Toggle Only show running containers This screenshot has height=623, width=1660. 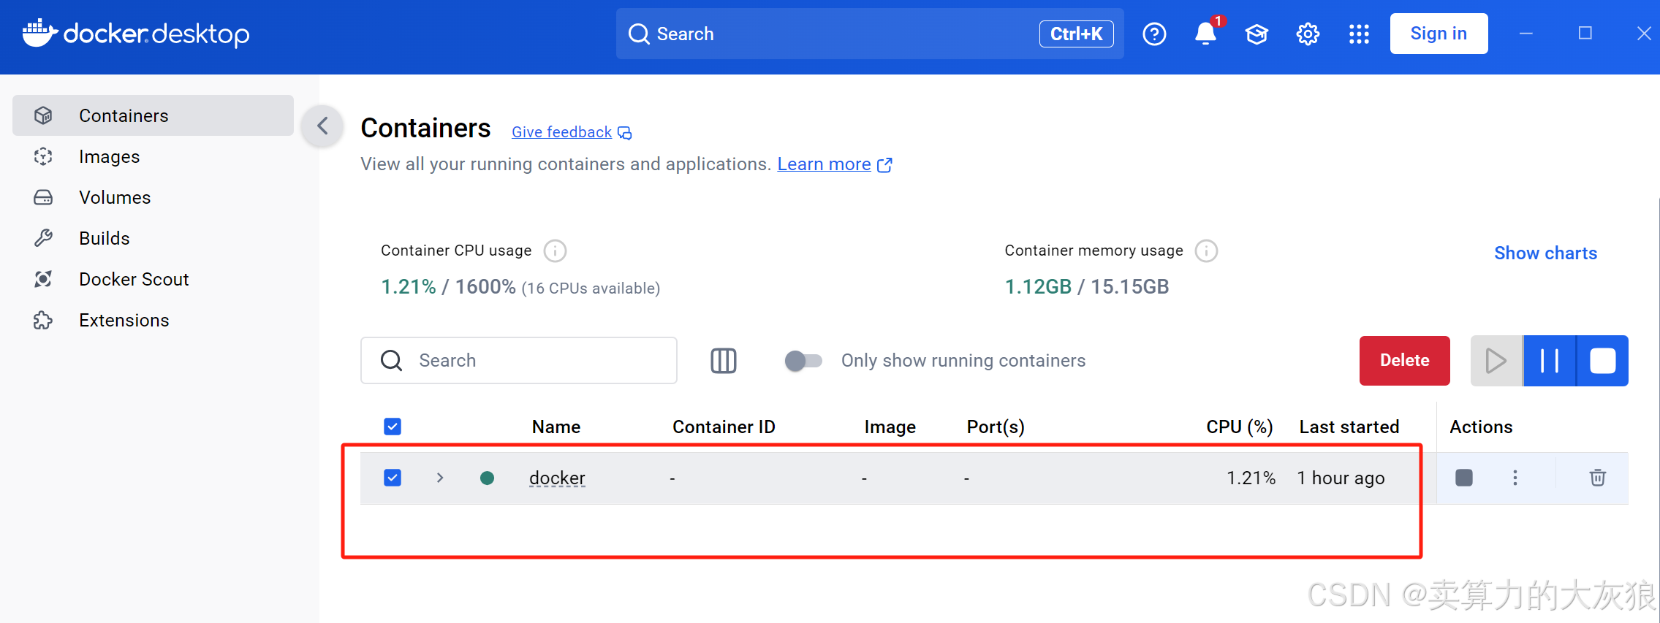coord(803,361)
